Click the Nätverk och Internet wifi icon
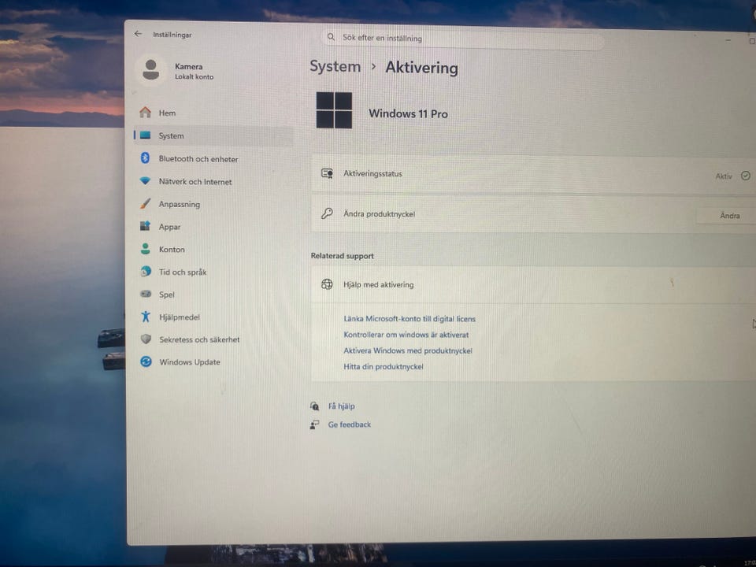This screenshot has height=567, width=756. click(x=145, y=181)
